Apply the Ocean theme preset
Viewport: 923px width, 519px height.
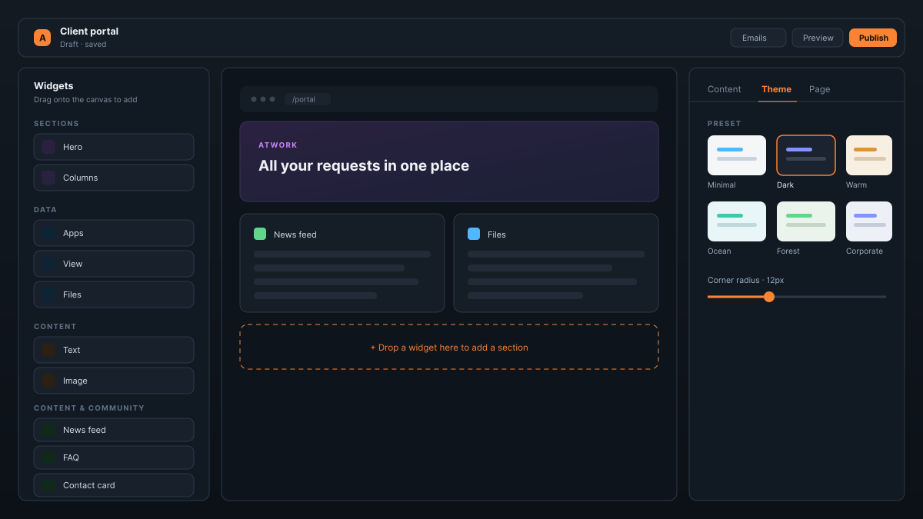[737, 221]
